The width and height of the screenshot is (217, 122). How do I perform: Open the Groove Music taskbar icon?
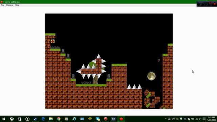coord(27,119)
